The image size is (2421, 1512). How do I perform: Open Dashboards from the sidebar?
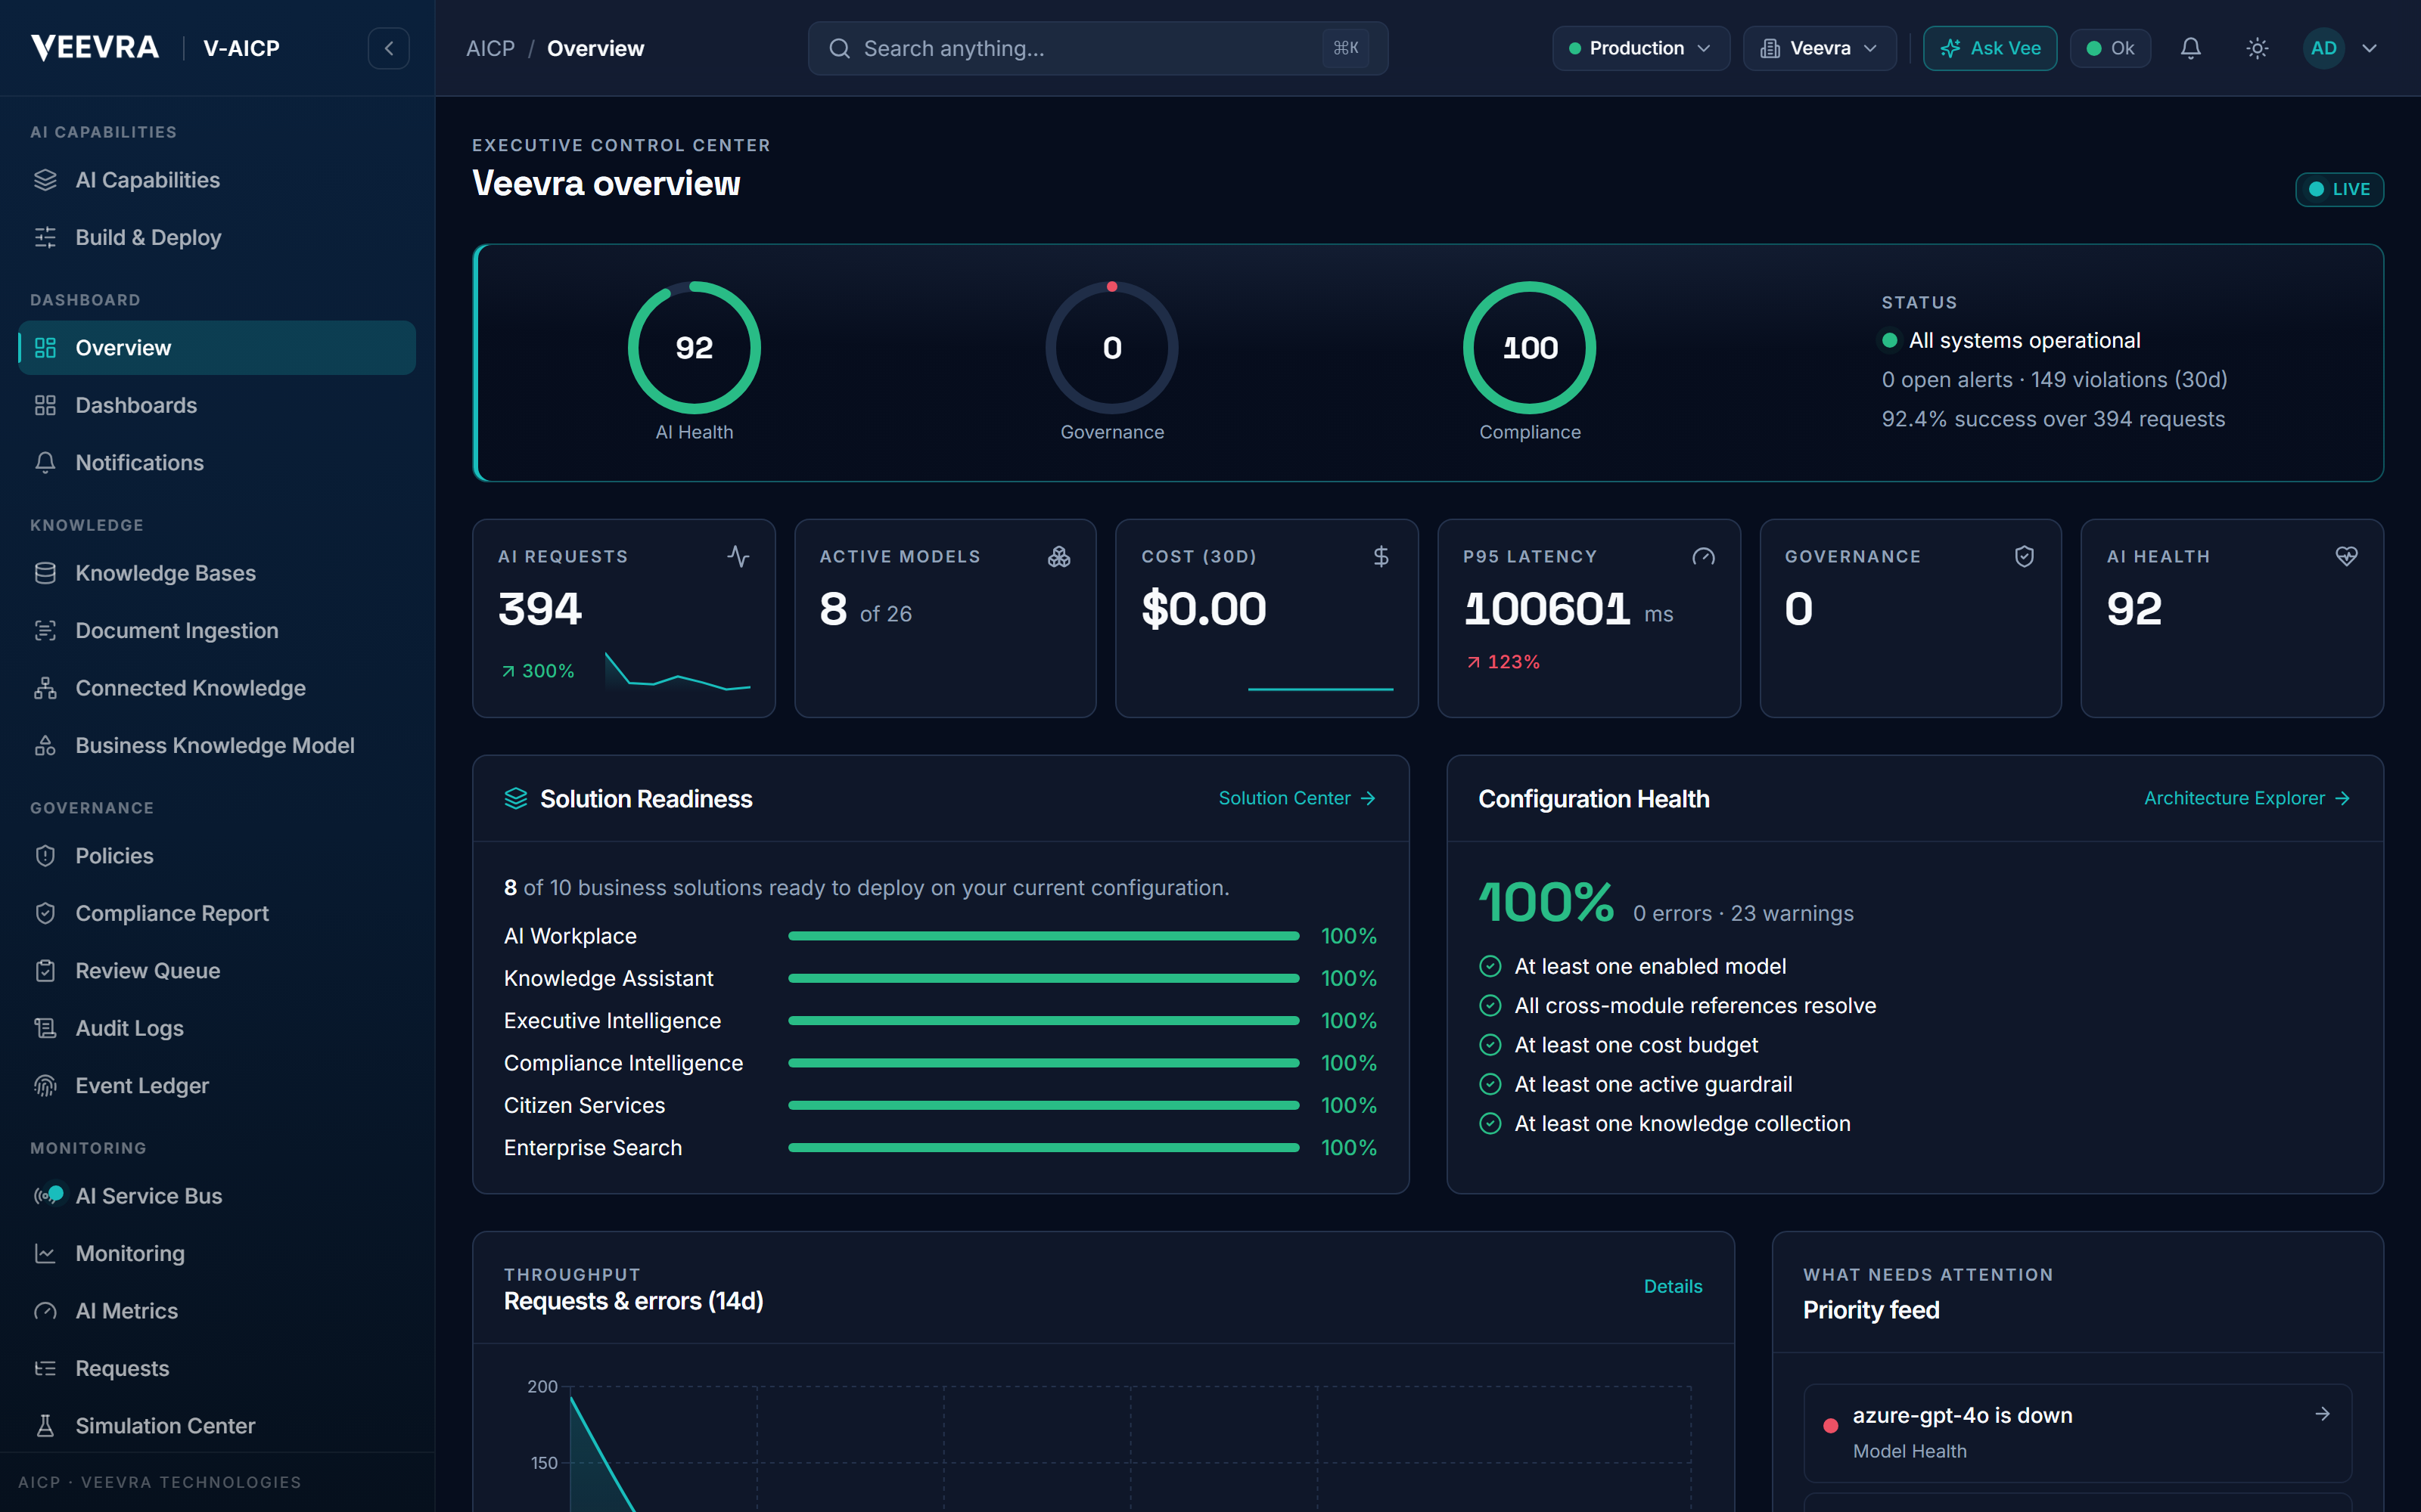pyautogui.click(x=217, y=405)
